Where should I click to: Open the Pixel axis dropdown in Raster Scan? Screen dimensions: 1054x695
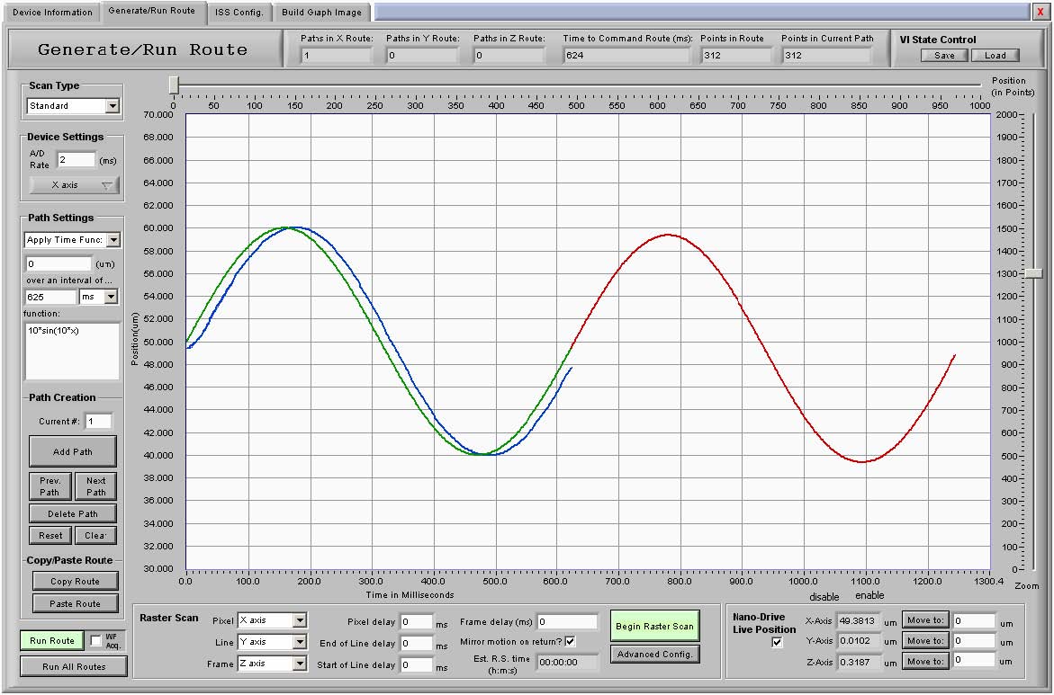pos(272,620)
